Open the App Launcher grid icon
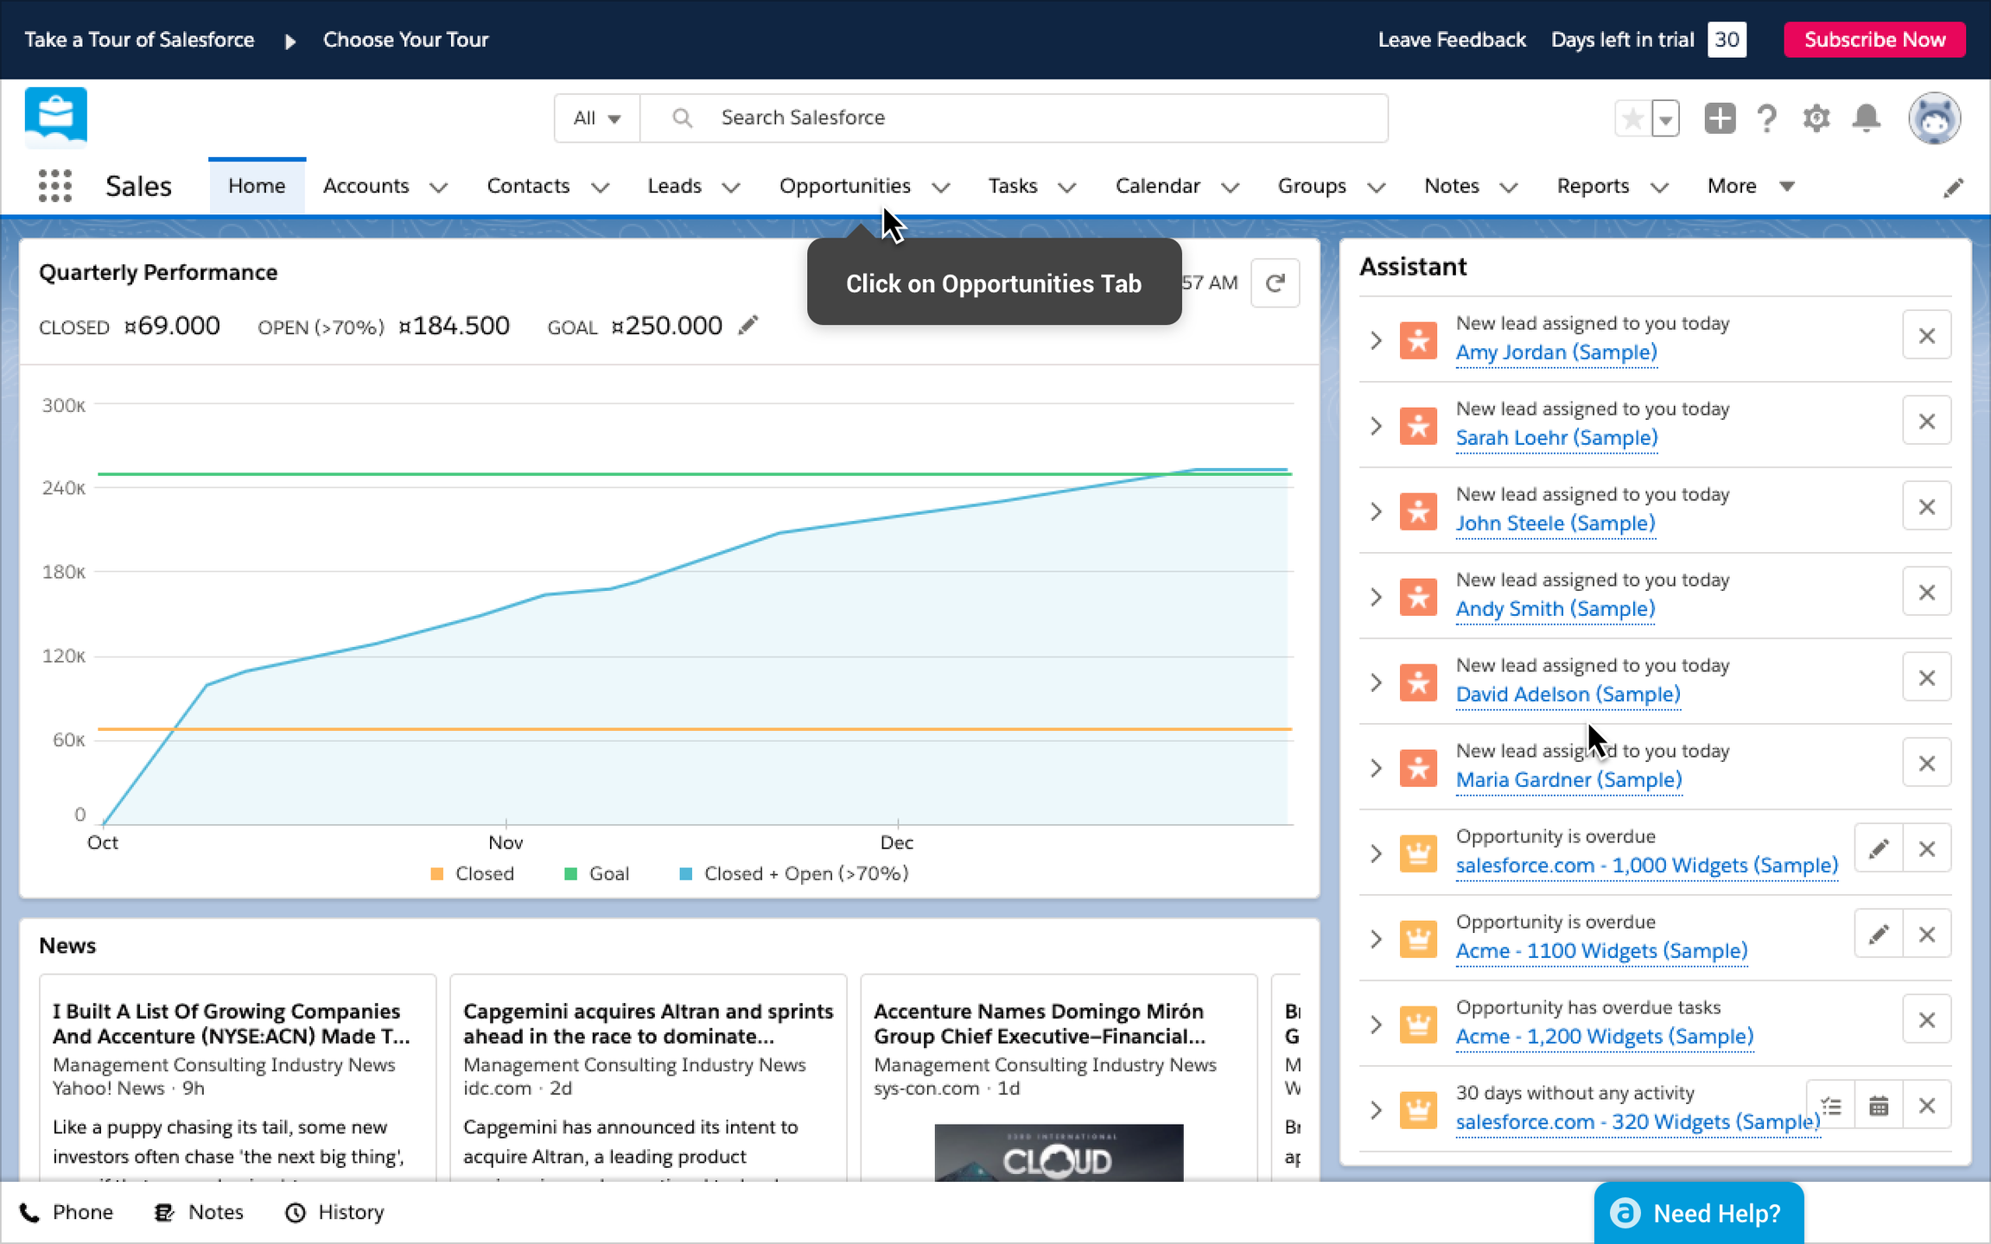 (x=55, y=186)
